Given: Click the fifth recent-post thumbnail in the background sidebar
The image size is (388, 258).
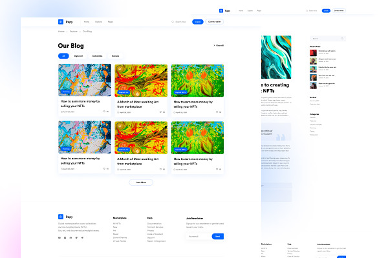Looking at the screenshot, I should [313, 85].
